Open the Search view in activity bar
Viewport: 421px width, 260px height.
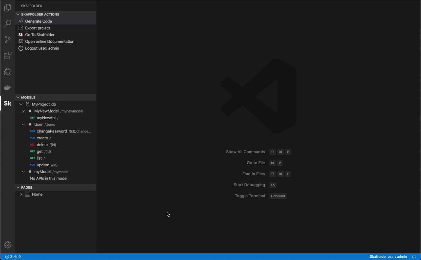(8, 24)
